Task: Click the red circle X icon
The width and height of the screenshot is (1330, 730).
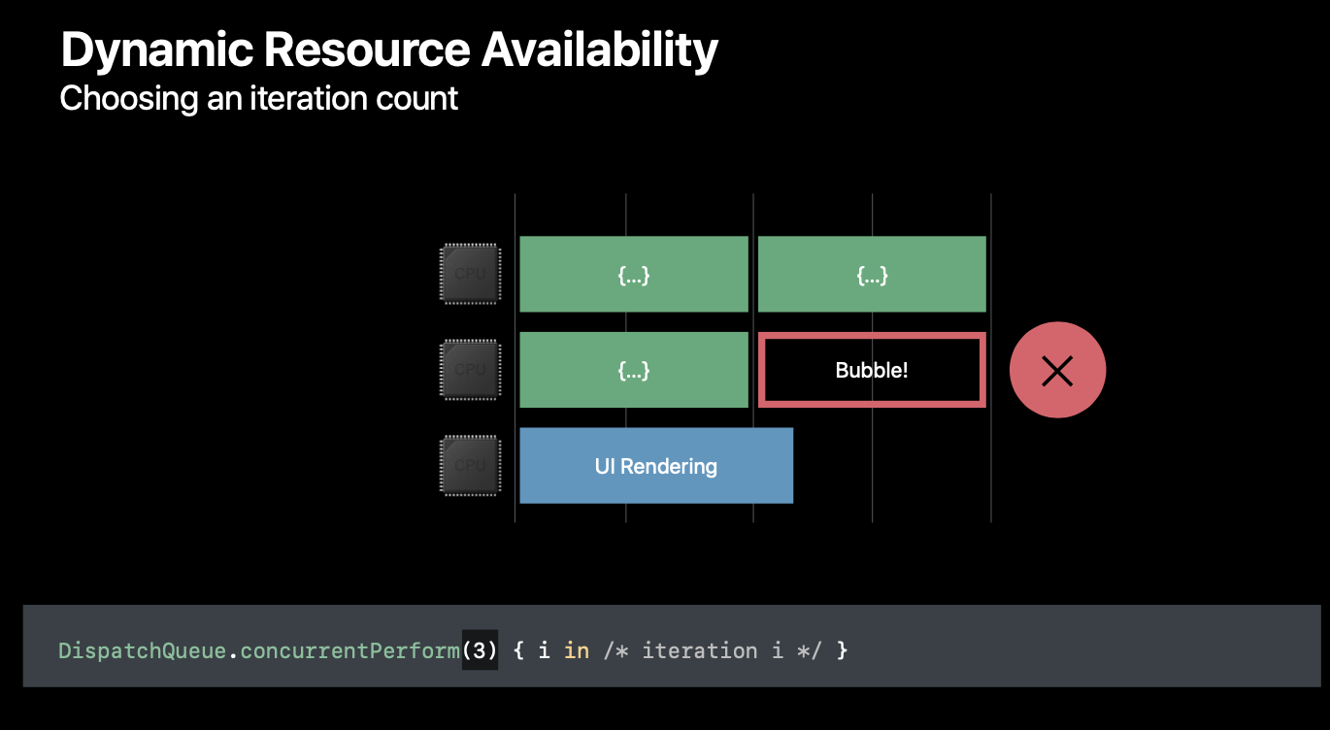Action: tap(1057, 370)
